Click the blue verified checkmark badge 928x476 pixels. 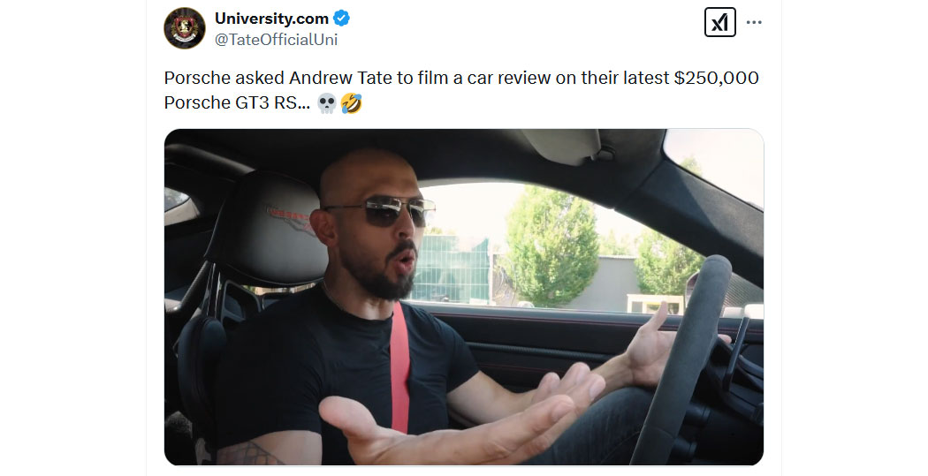(x=341, y=19)
